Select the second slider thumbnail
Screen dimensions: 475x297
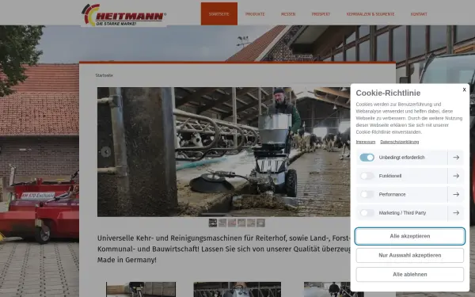point(222,223)
